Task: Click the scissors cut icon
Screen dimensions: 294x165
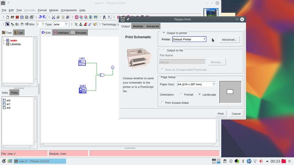Action: [x=53, y=17]
